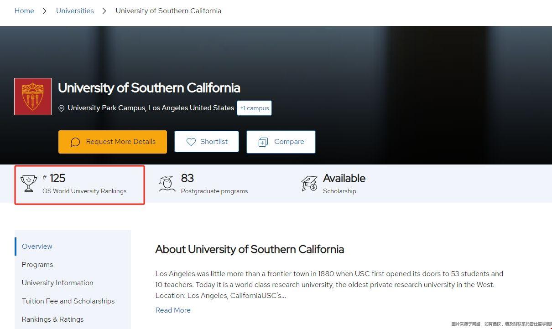This screenshot has height=329, width=552.
Task: Click the University of Southern California breadcrumb text
Action: click(168, 10)
